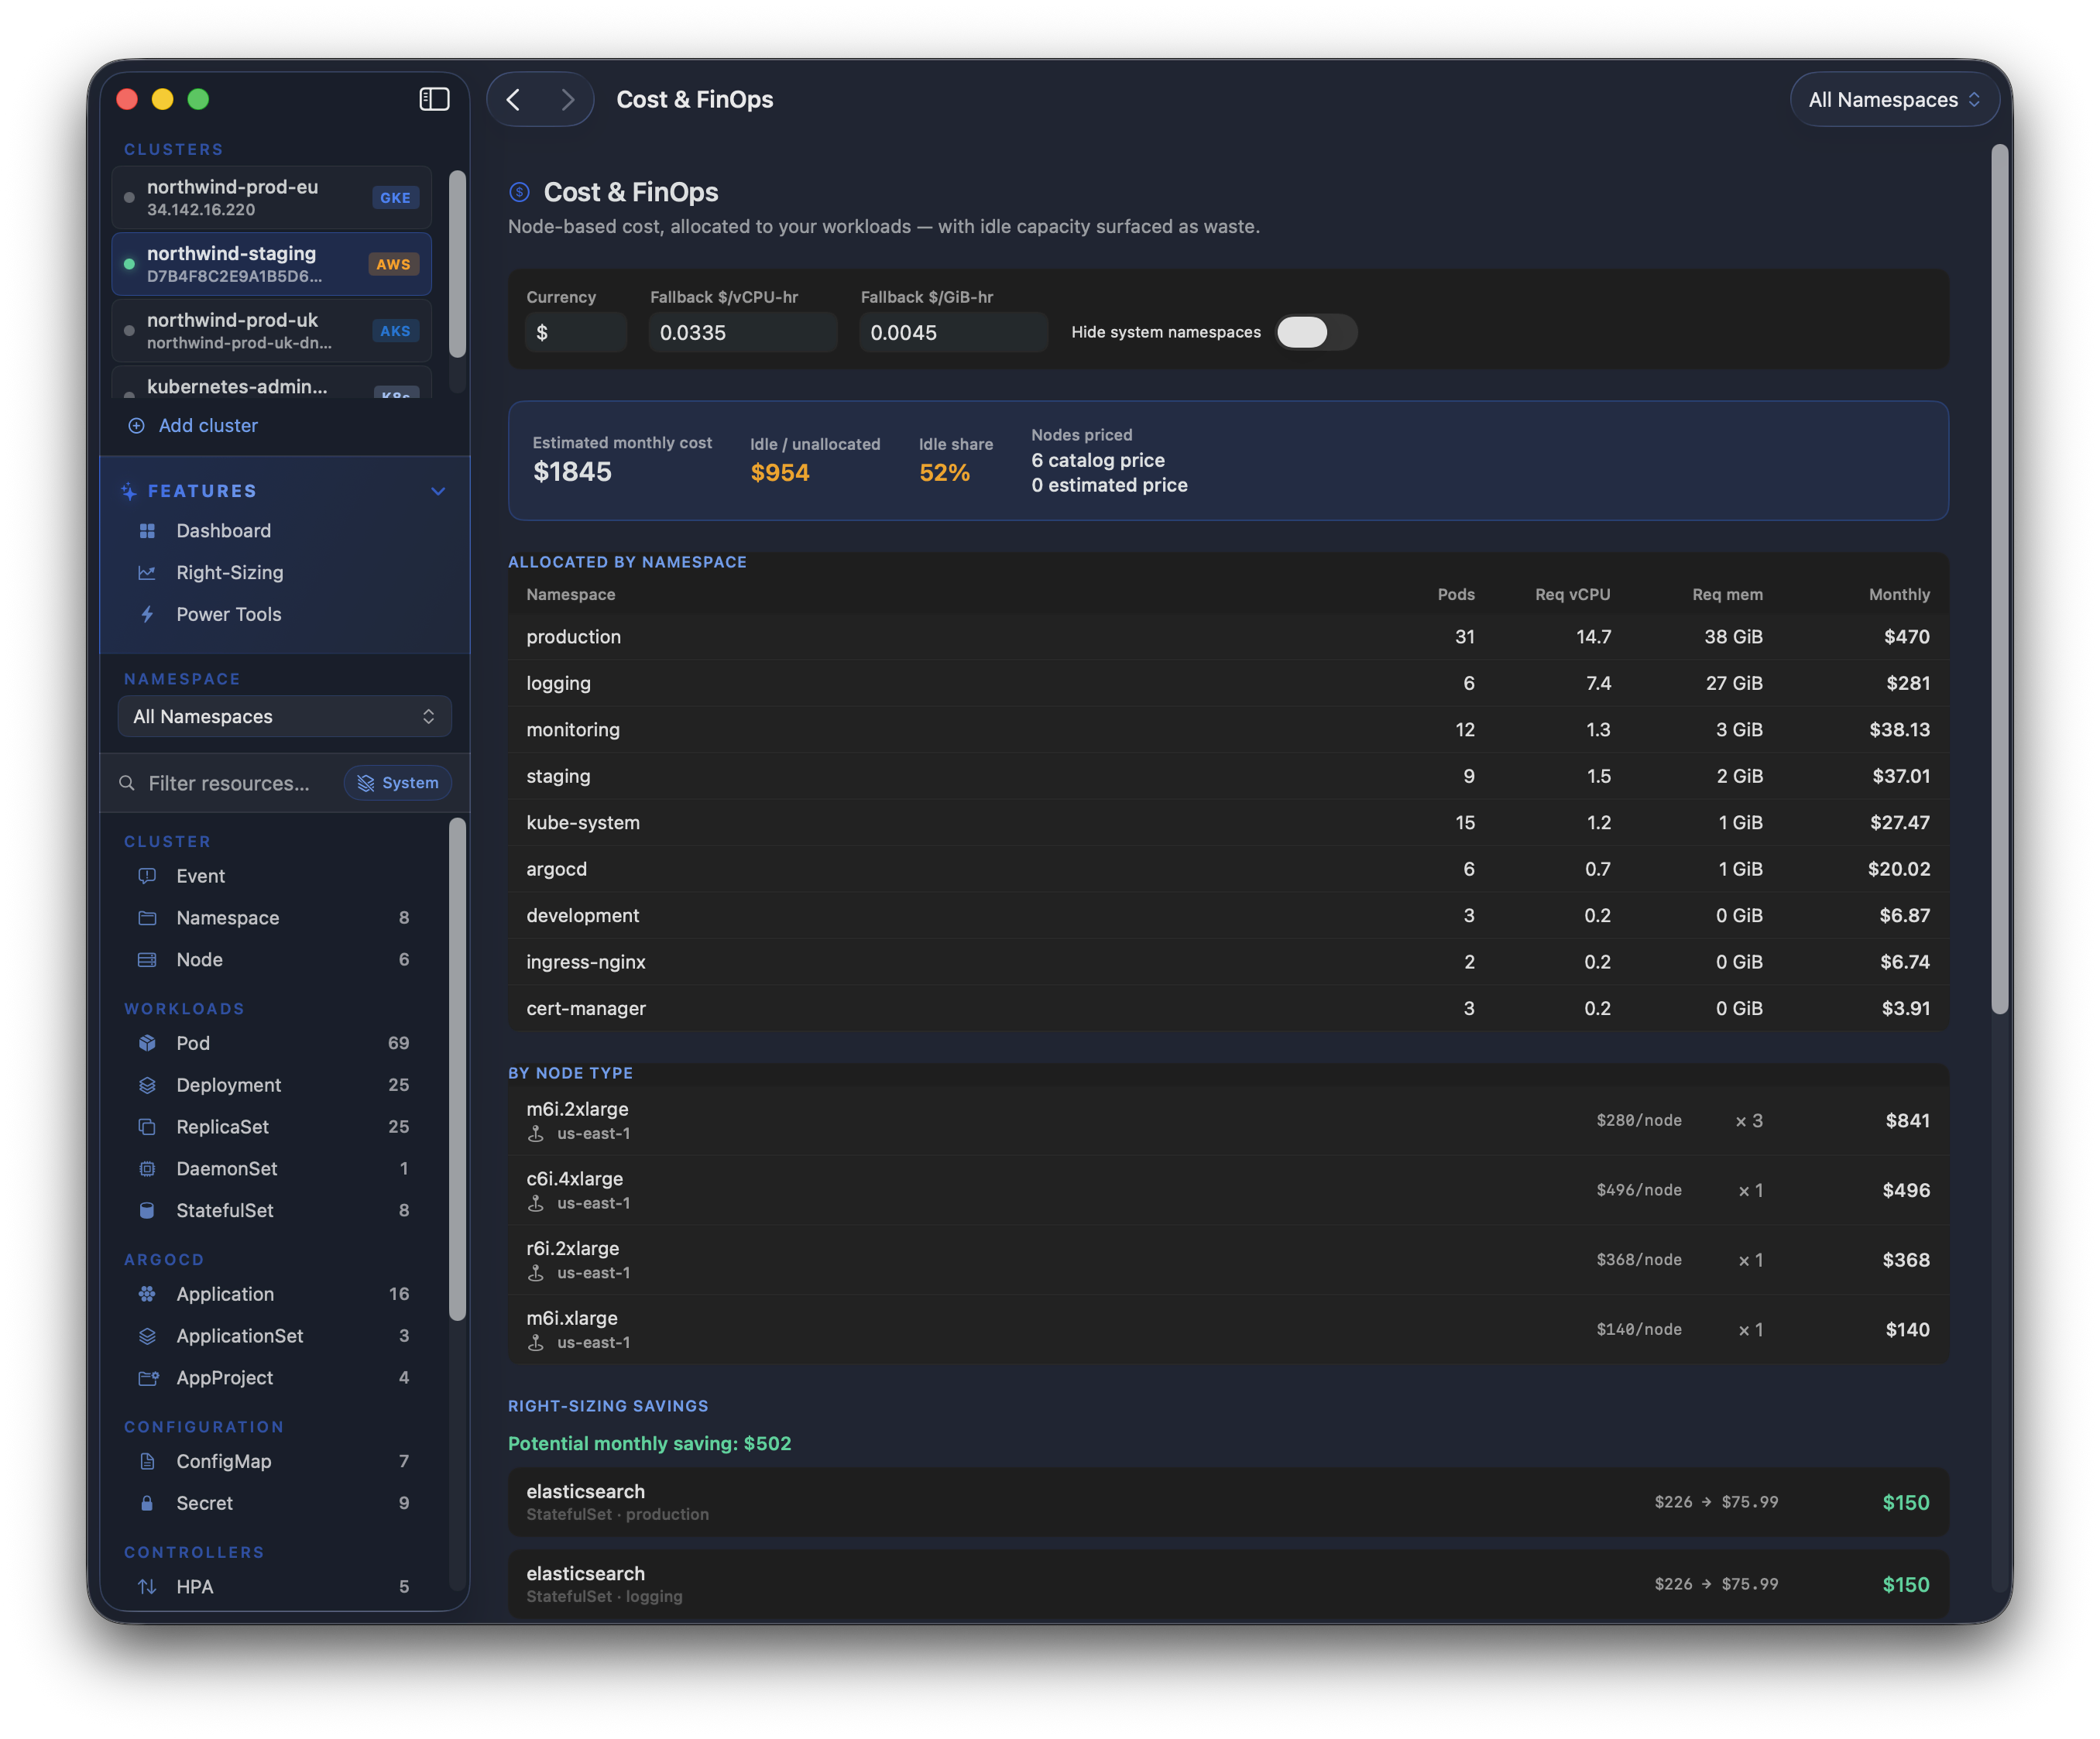Viewport: 2100px width, 1739px height.
Task: Collapse the FEATURES section chevron
Action: pos(438,491)
